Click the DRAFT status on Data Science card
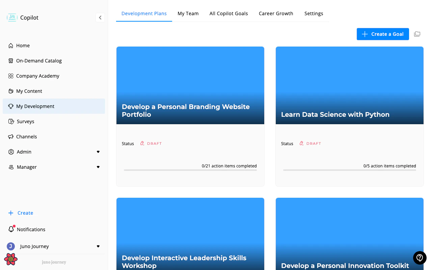Image resolution: width=432 pixels, height=270 pixels. [310, 143]
